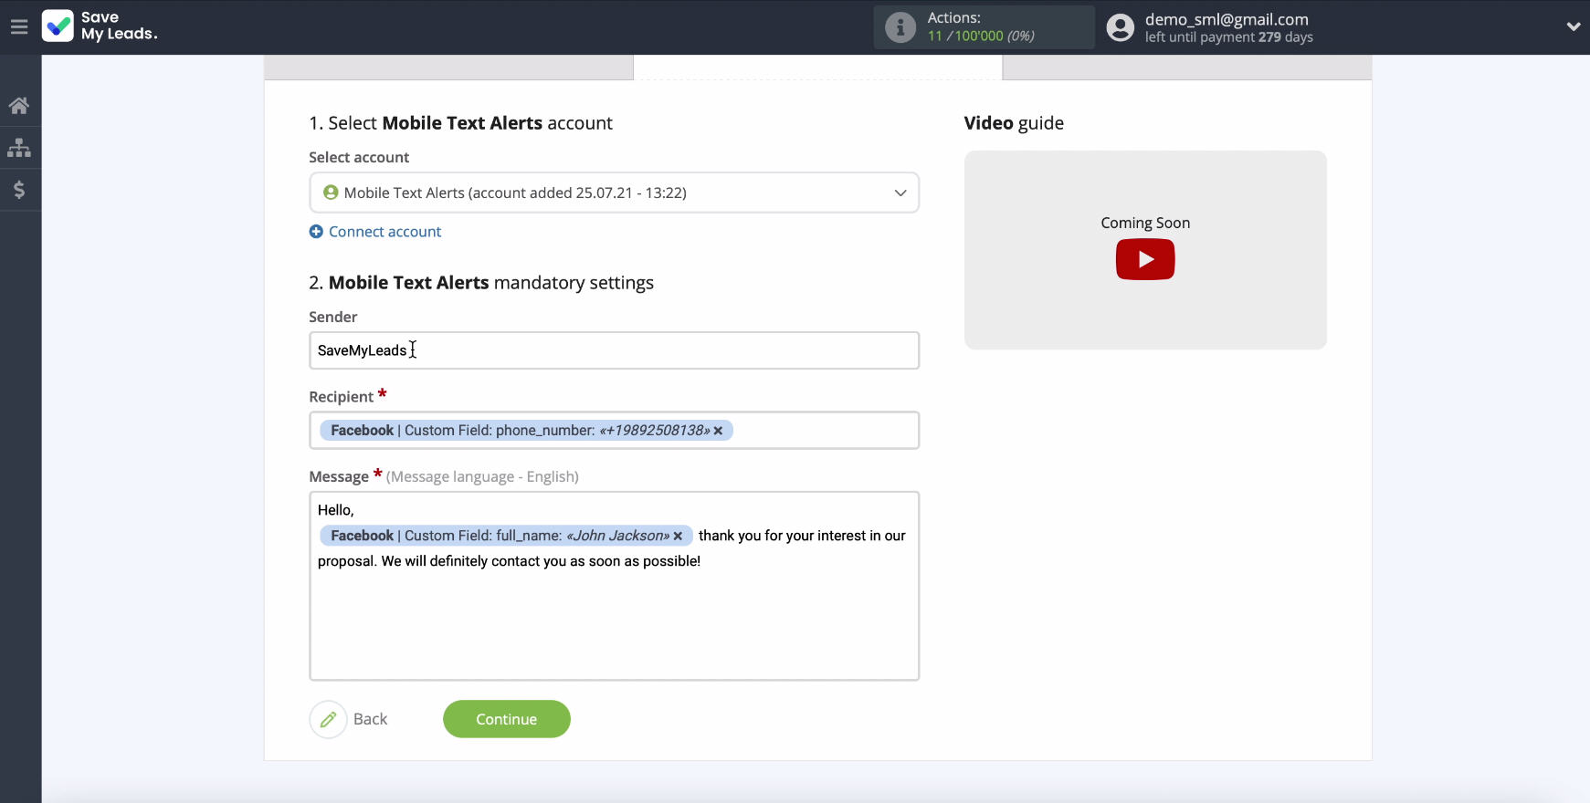
Task: Click inside the Message text area
Action: click(x=614, y=586)
